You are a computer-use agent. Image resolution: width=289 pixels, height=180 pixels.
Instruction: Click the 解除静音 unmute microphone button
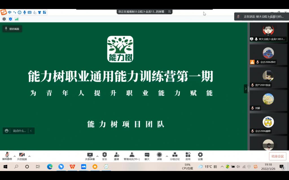pos(7,156)
